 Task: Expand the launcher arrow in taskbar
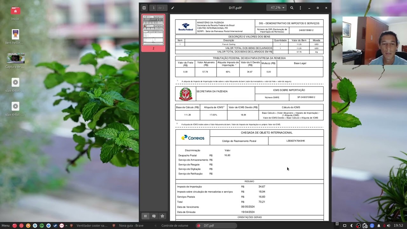point(66,226)
